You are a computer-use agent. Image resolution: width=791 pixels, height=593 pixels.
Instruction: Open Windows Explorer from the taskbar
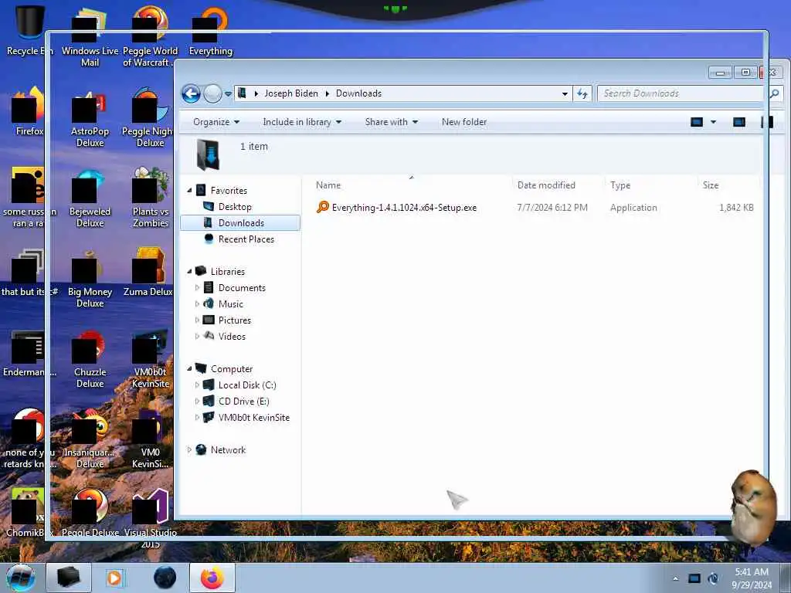tap(69, 578)
